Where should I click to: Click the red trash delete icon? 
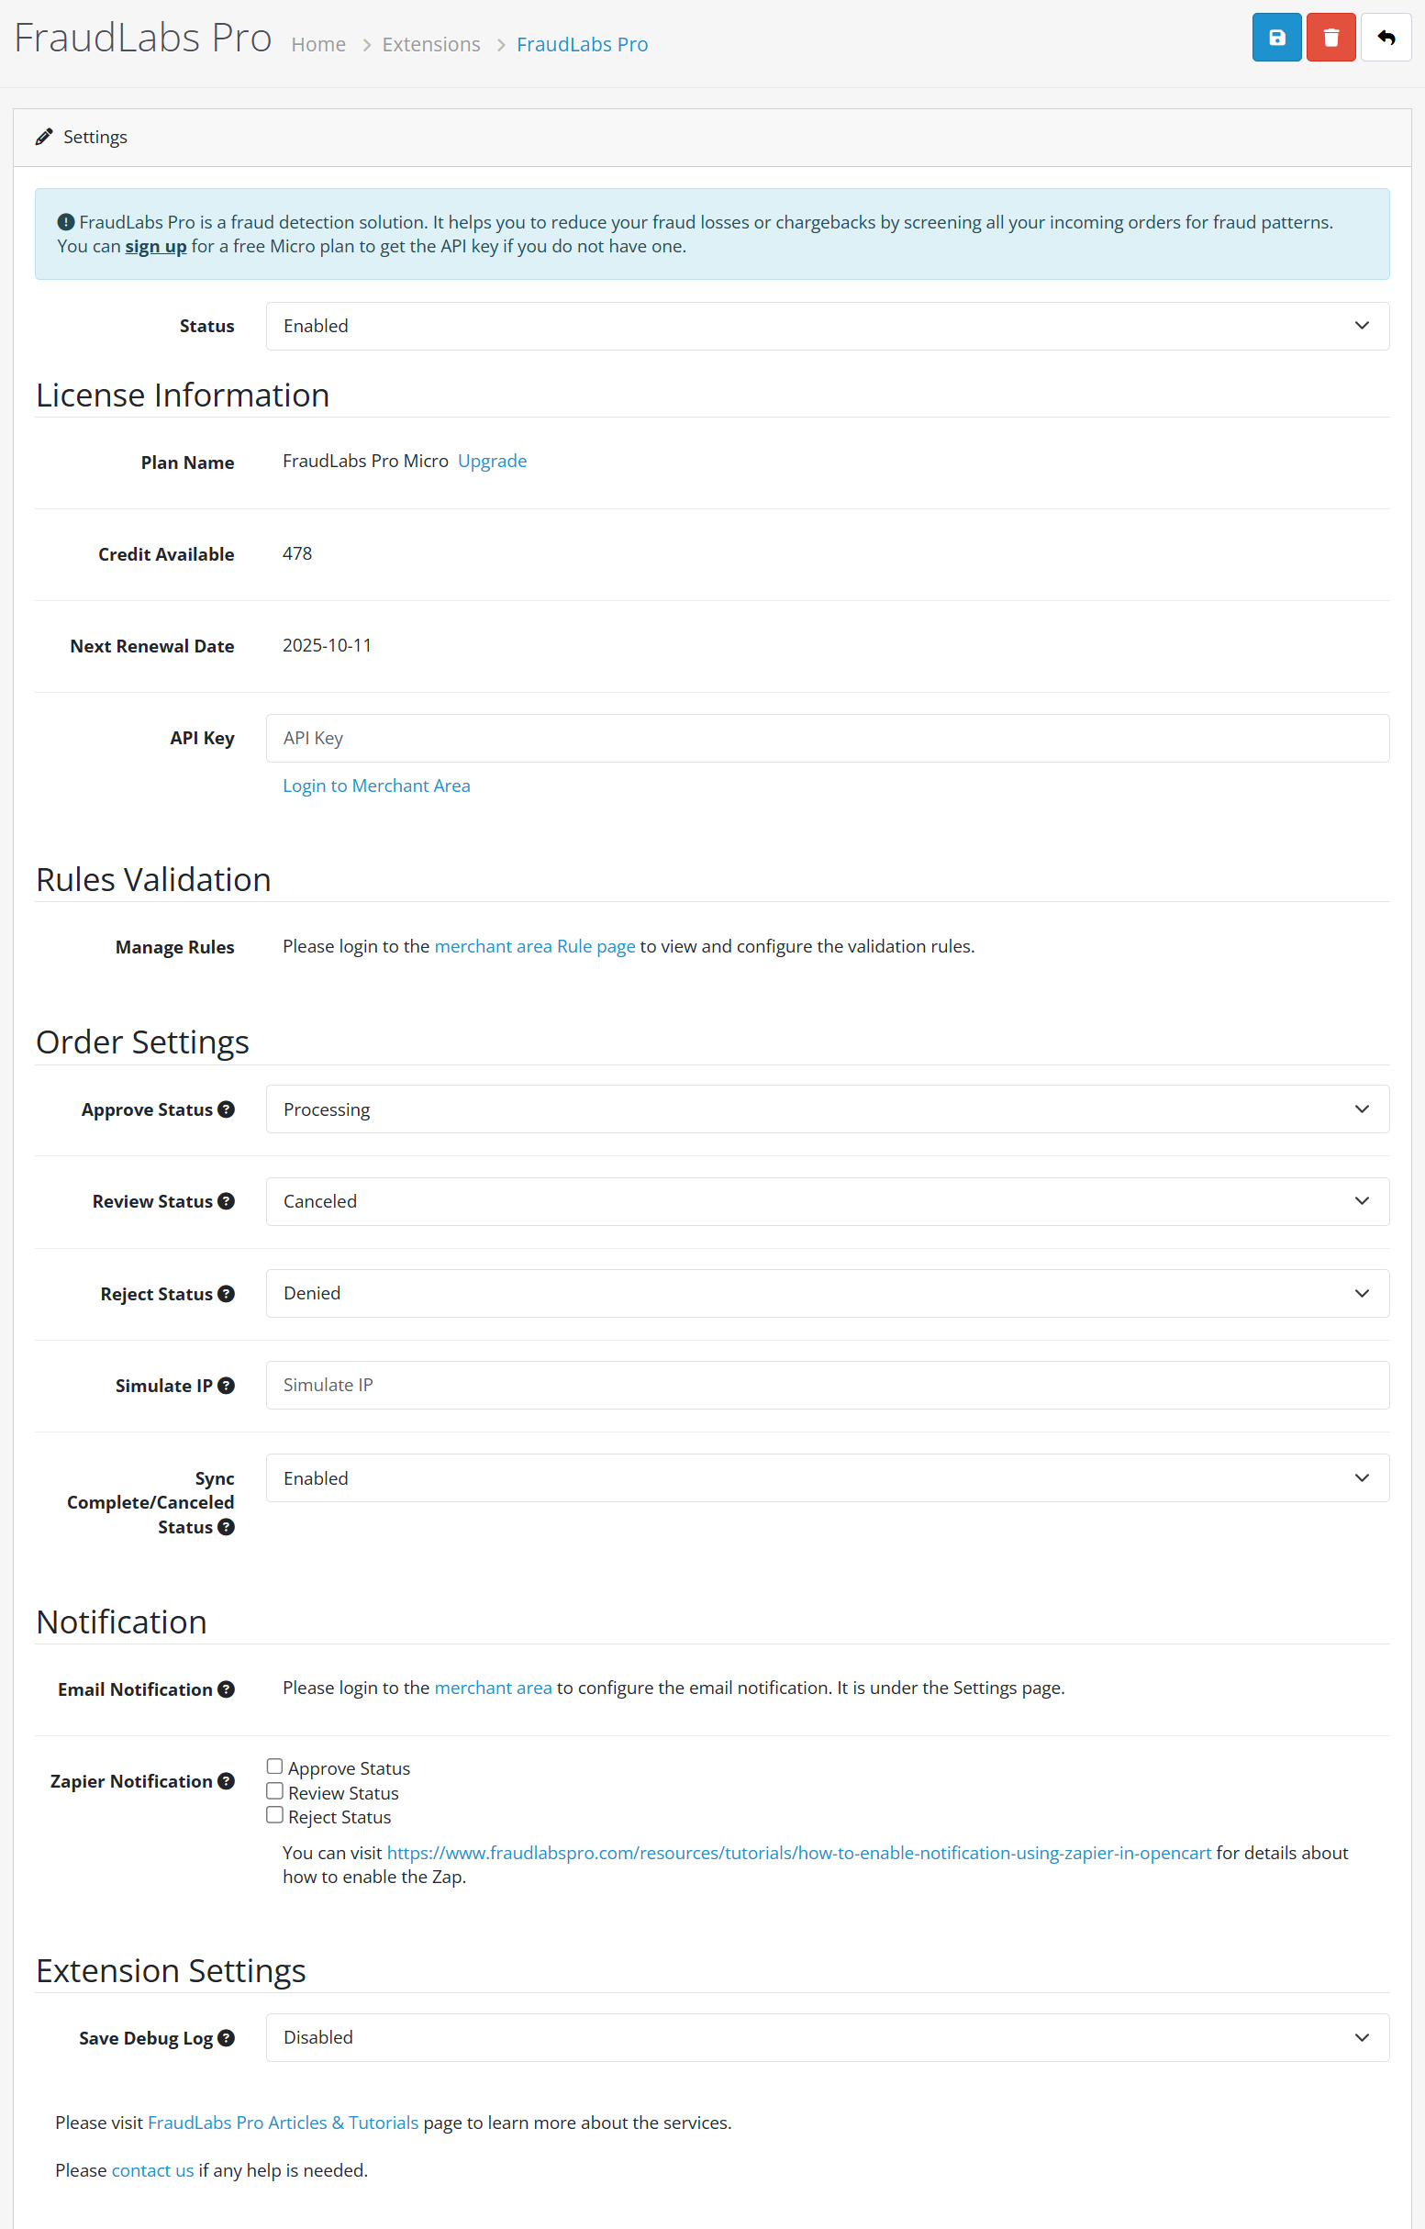(1330, 37)
